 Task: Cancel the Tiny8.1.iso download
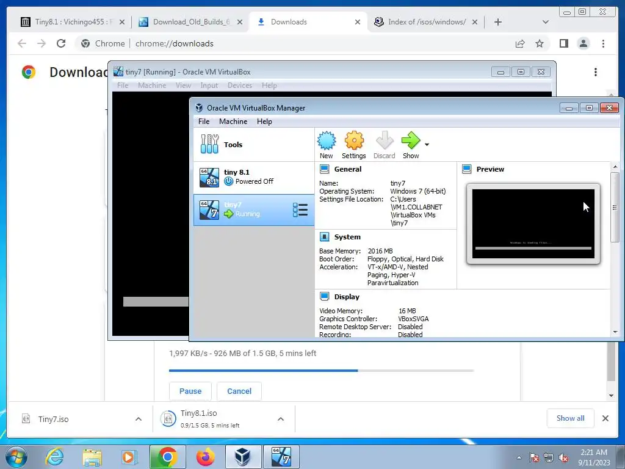(x=239, y=391)
